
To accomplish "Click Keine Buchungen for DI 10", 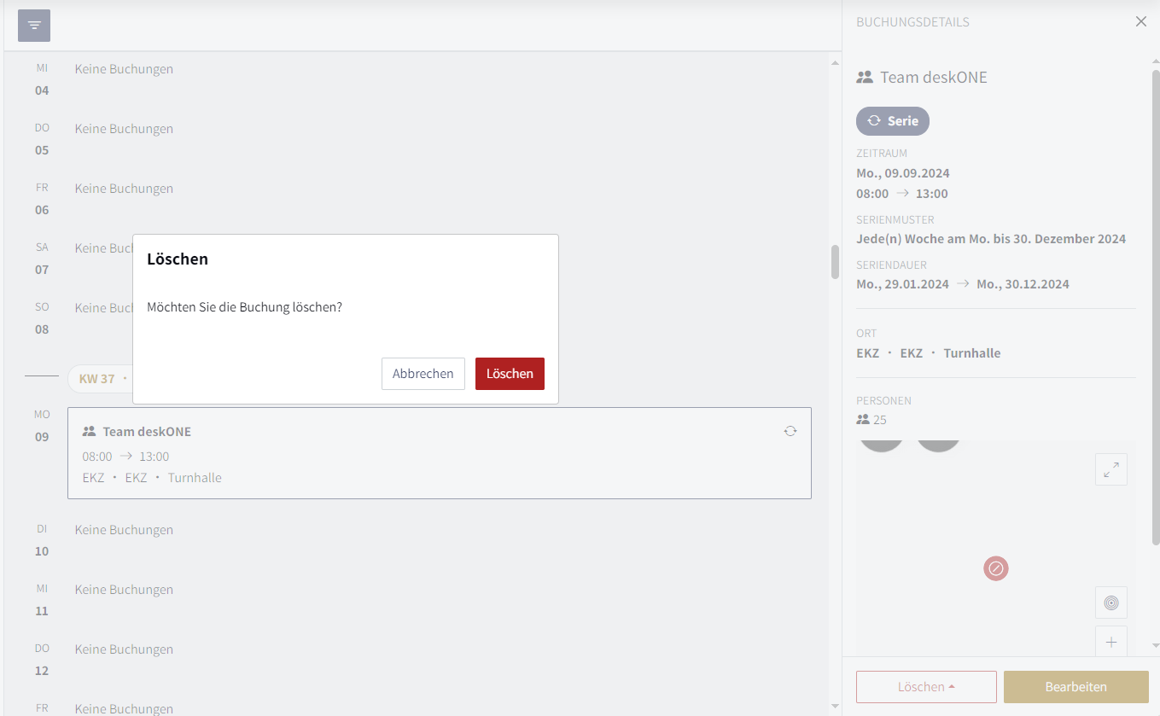I will point(124,530).
